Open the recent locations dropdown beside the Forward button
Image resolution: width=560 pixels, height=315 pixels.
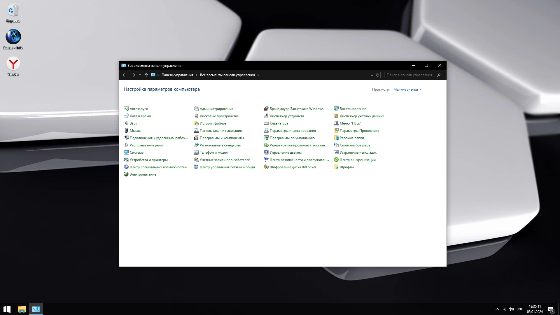(140, 75)
